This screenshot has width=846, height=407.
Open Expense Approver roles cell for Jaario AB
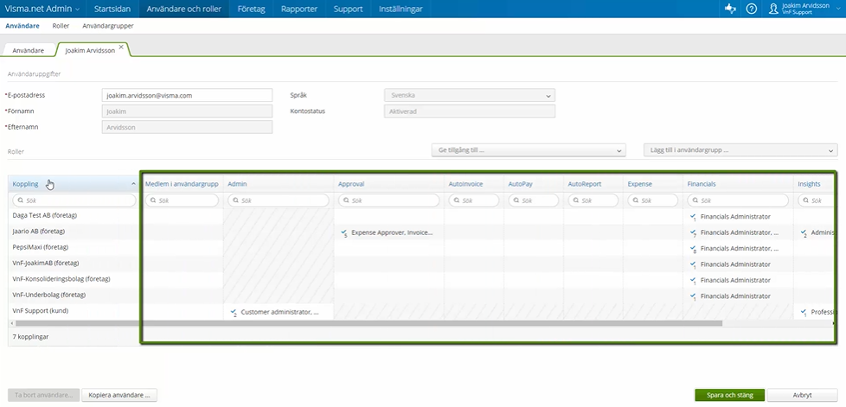(x=388, y=232)
